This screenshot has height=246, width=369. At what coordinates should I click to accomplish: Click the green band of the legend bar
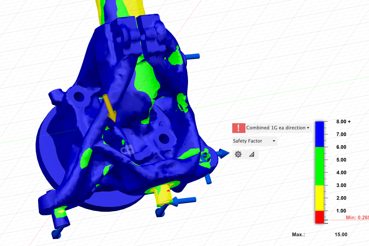point(319,166)
